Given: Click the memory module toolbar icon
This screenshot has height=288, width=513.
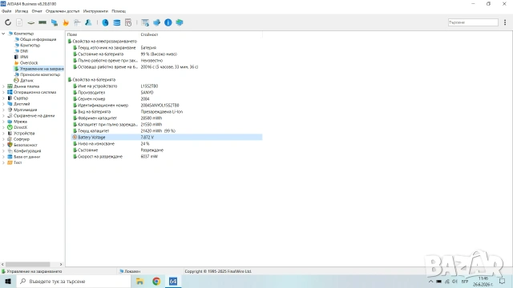Looking at the screenshot, I should tap(42, 22).
